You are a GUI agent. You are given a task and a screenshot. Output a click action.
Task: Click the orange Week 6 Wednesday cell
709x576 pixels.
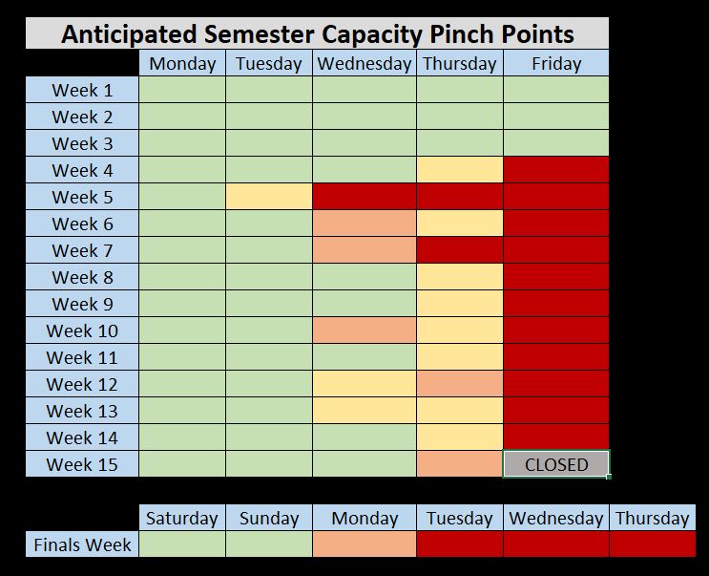coord(365,224)
